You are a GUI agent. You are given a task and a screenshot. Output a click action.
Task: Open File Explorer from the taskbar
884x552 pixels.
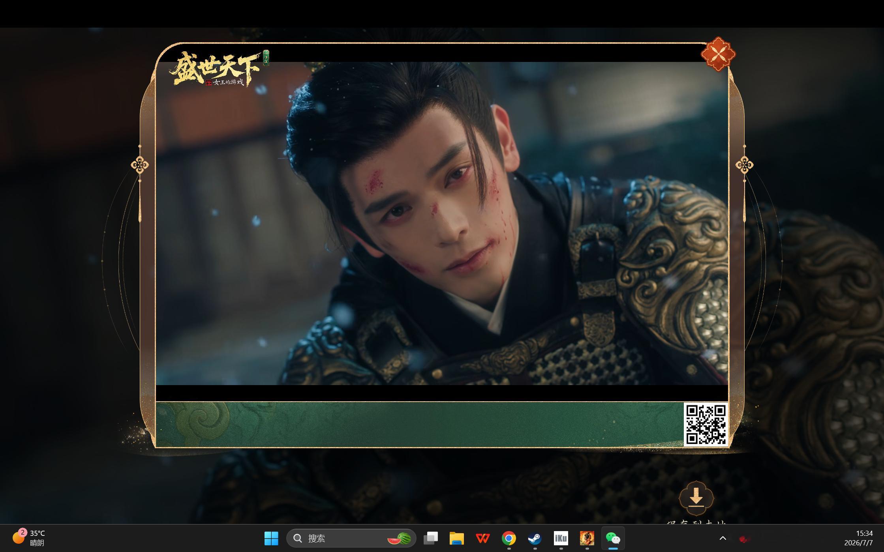pos(457,538)
